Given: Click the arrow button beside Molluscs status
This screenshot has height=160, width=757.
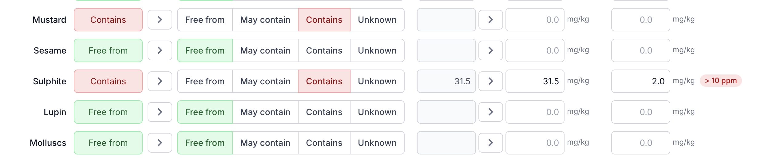Looking at the screenshot, I should tap(160, 143).
